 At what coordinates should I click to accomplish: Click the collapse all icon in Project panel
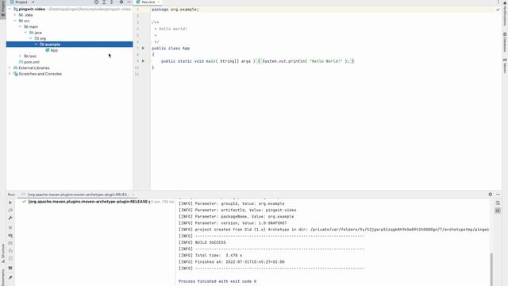tap(112, 2)
